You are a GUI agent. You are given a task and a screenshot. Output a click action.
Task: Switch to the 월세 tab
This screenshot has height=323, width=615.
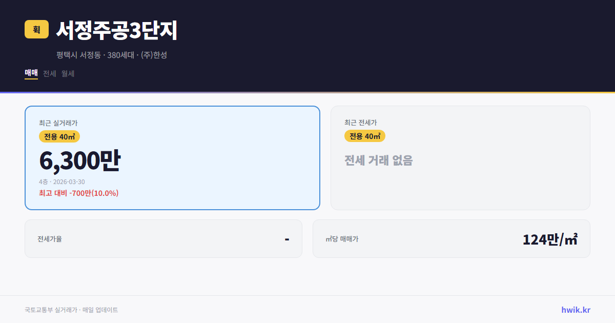tap(67, 73)
